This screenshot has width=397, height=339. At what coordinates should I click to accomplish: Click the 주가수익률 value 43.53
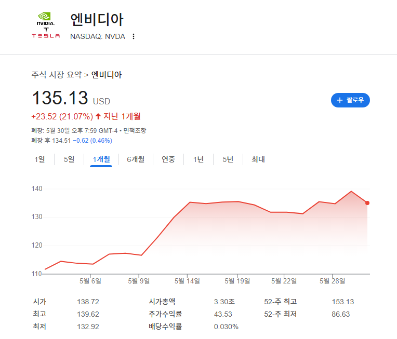(x=223, y=314)
